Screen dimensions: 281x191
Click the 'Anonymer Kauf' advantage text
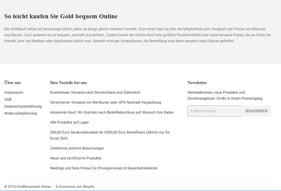(112, 113)
